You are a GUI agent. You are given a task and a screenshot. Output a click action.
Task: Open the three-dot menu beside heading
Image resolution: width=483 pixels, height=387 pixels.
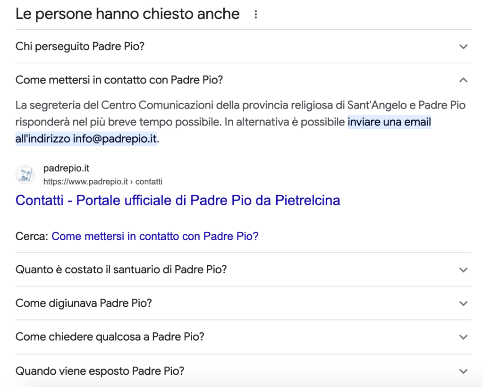(x=256, y=15)
